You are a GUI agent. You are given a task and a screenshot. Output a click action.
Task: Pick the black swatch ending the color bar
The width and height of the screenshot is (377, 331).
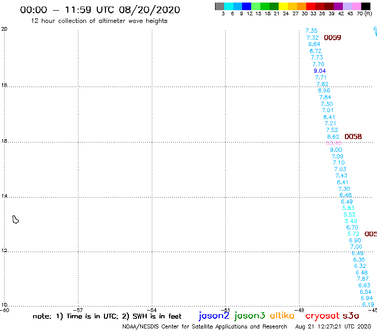(x=366, y=7)
